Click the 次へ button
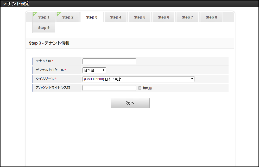Image resolution: width=259 pixels, height=167 pixels. (130, 103)
